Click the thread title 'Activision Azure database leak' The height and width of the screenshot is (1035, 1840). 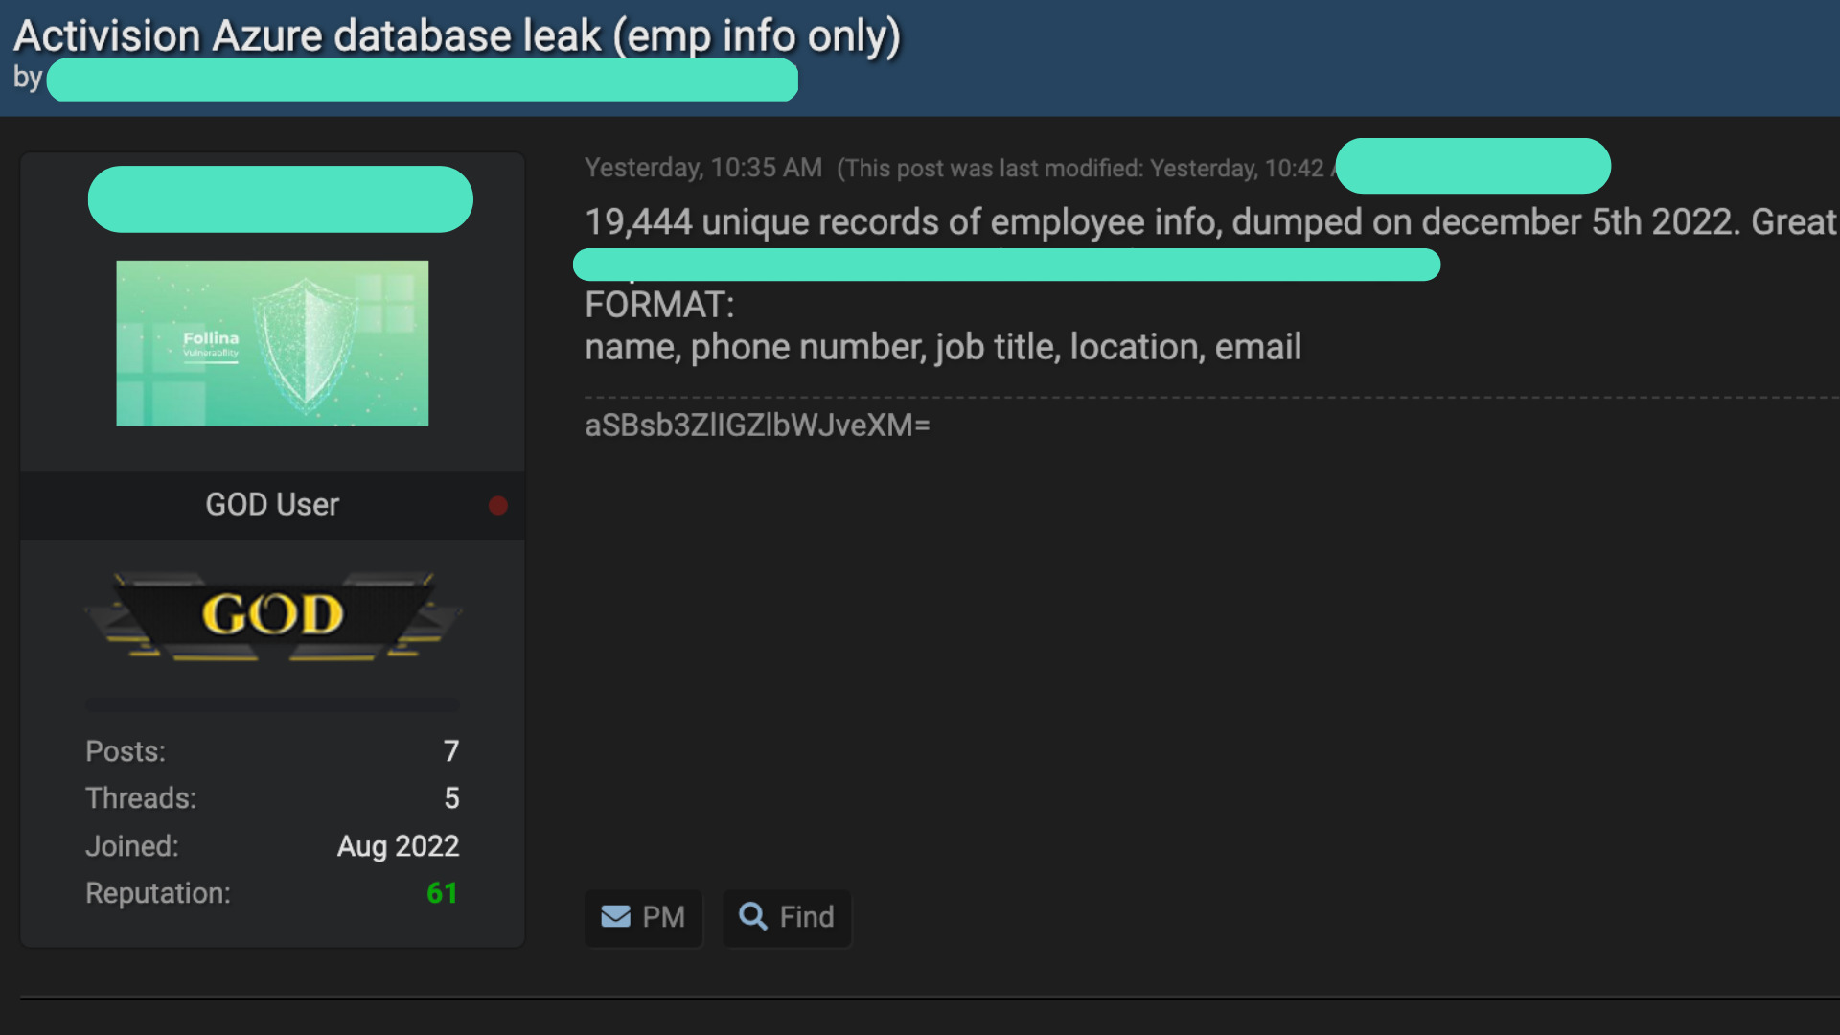(457, 35)
